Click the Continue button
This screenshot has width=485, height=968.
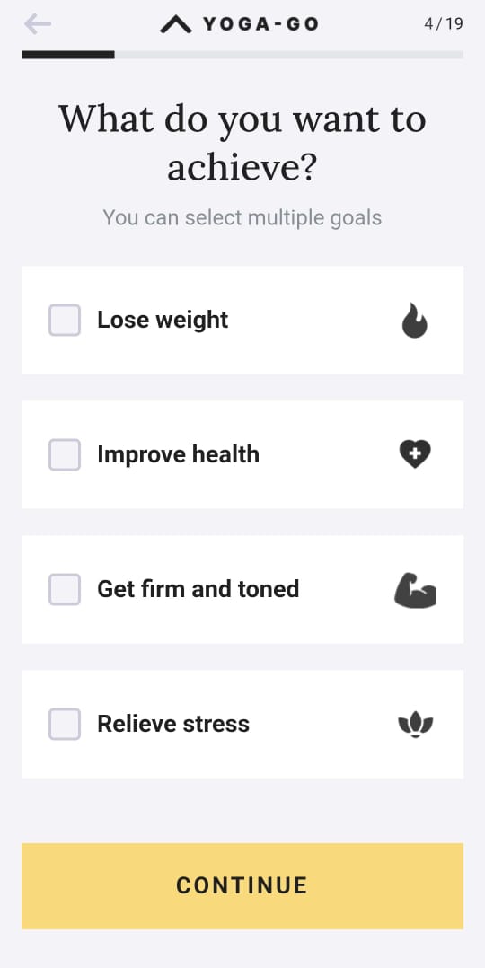(x=242, y=886)
